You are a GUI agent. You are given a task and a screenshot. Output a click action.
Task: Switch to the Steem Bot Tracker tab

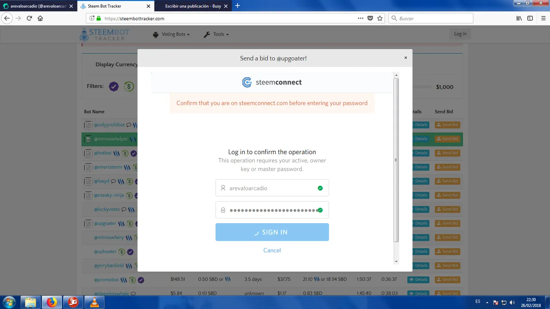115,6
